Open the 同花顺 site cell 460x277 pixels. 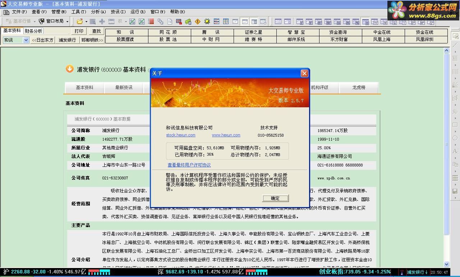[x=168, y=32]
